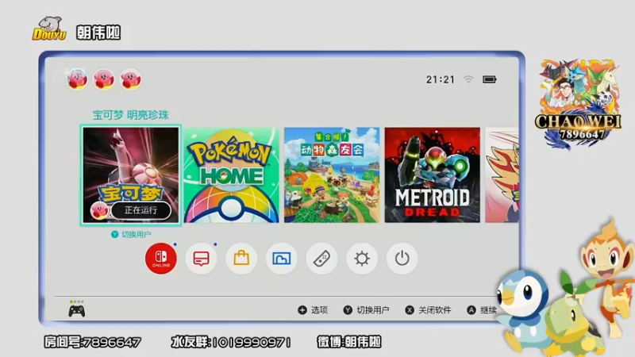Click the Kirby avatar on running game tile
Viewport: 635px width, 357px height.
(99, 210)
